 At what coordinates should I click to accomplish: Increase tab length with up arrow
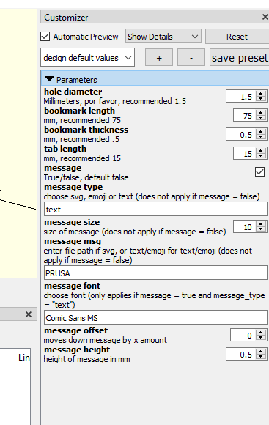click(261, 151)
